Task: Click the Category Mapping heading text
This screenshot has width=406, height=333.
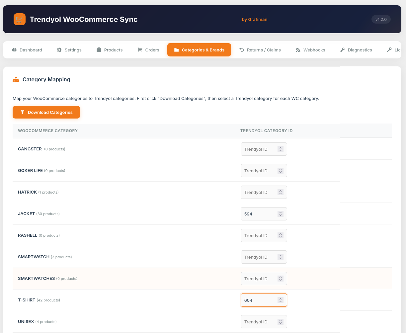Action: coord(46,79)
